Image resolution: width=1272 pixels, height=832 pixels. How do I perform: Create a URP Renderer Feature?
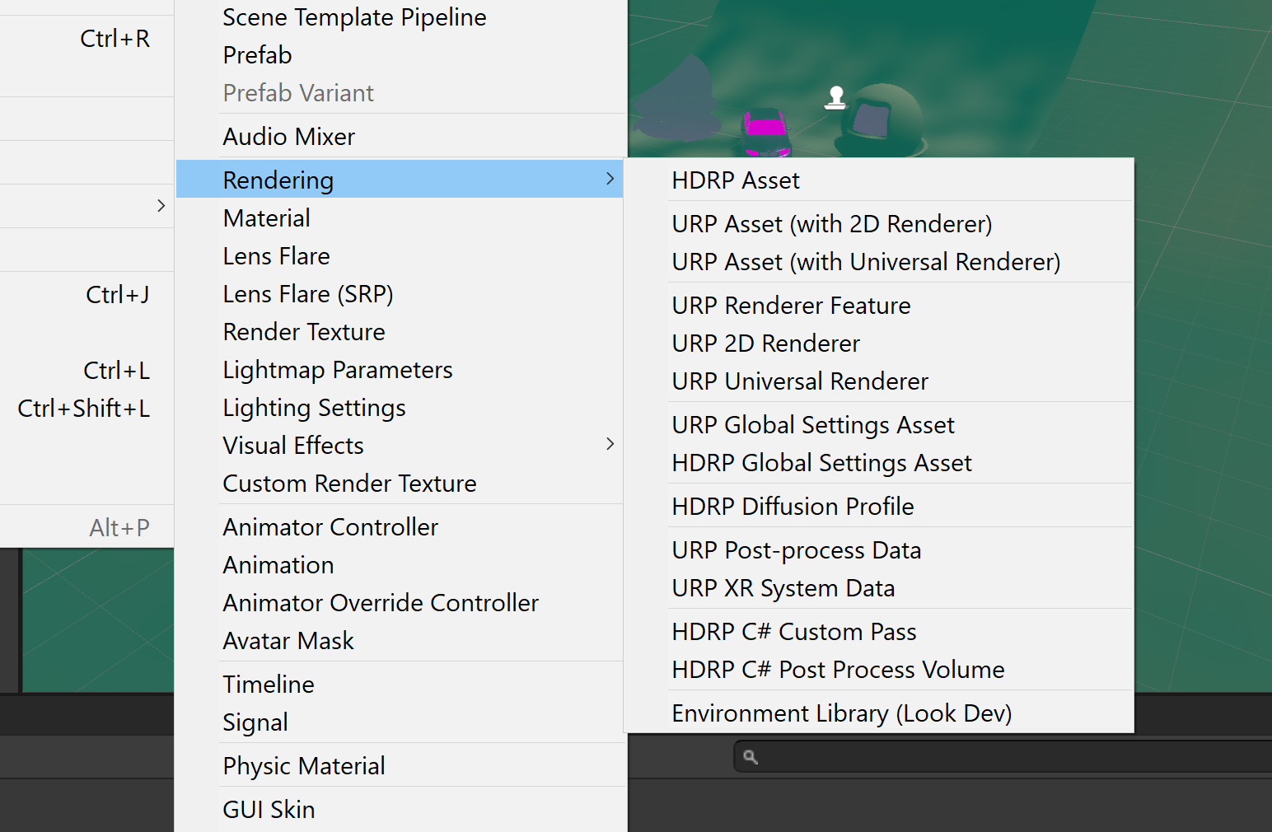tap(791, 305)
